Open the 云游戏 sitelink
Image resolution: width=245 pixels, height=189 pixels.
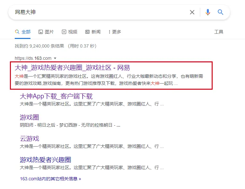(x=29, y=139)
